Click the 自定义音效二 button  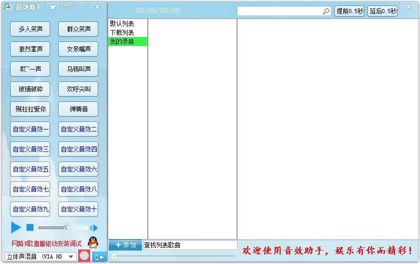point(78,129)
